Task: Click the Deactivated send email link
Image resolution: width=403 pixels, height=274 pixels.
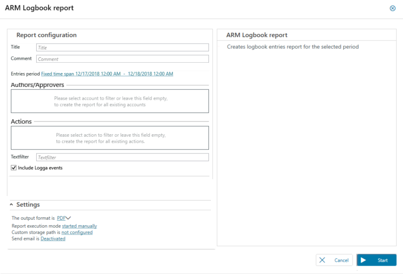Action: coord(53,239)
